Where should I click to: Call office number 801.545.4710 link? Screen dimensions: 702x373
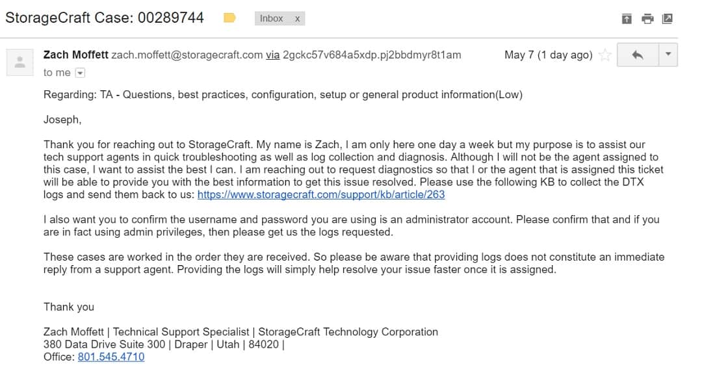coord(111,357)
